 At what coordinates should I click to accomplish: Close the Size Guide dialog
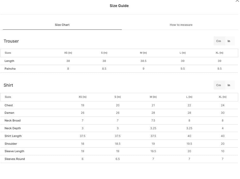point(237,1)
